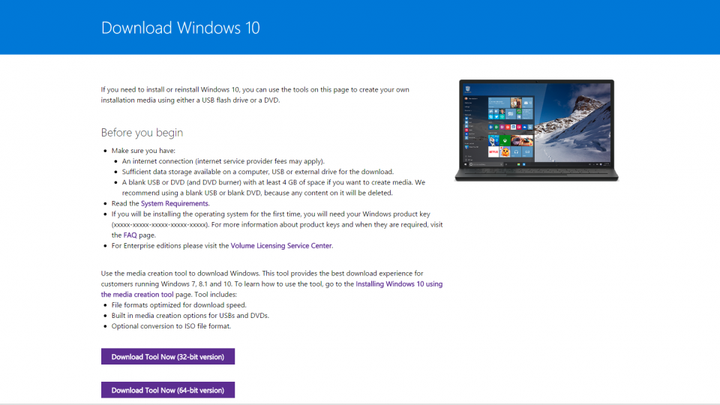This screenshot has width=720, height=405.
Task: Visit the Volume Licensing Service Center link
Action: [x=281, y=246]
